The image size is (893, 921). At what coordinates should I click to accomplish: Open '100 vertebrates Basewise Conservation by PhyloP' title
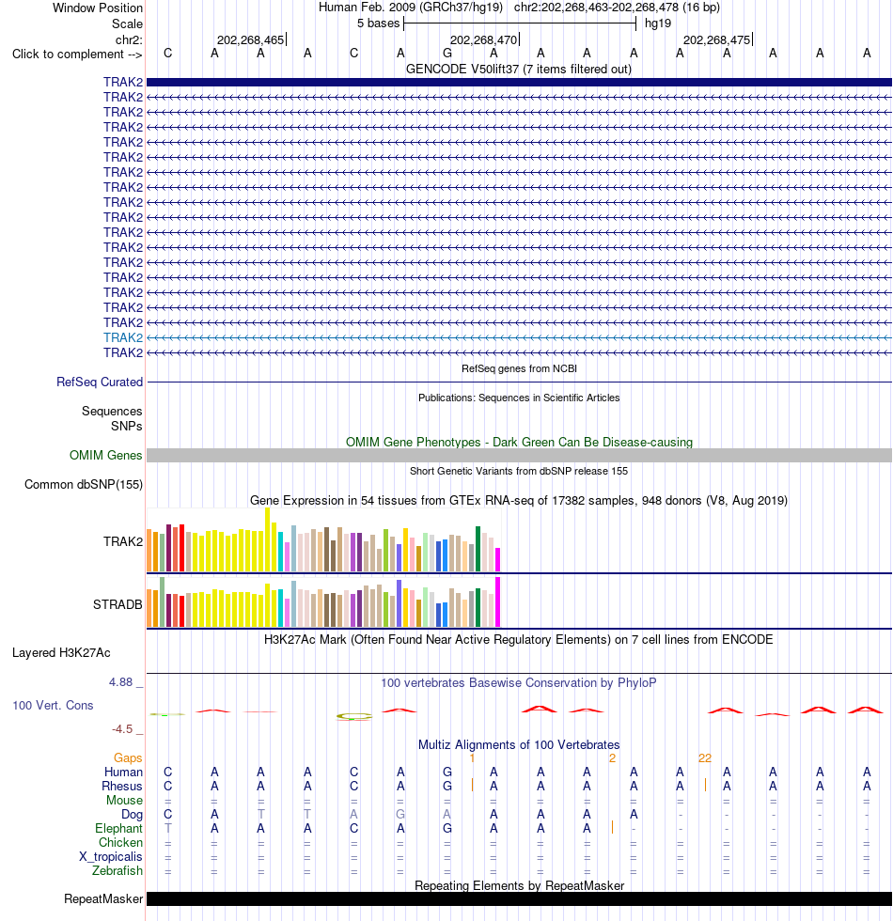519,683
